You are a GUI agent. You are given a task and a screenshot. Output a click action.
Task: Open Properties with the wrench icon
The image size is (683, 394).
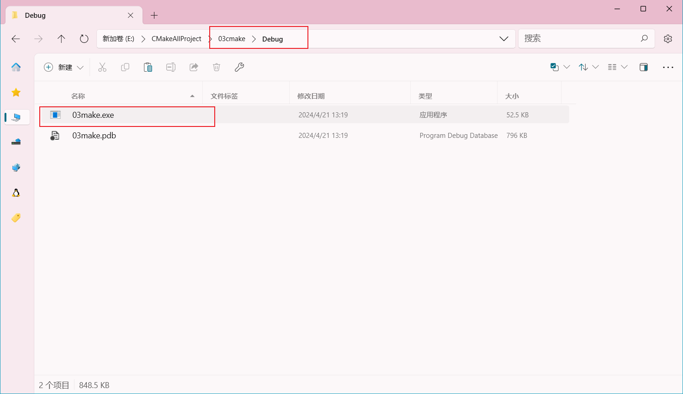click(x=239, y=67)
